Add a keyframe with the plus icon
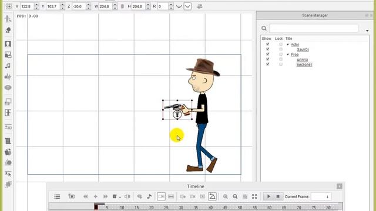Image resolution: width=376 pixels, height=211 pixels. 95,197
